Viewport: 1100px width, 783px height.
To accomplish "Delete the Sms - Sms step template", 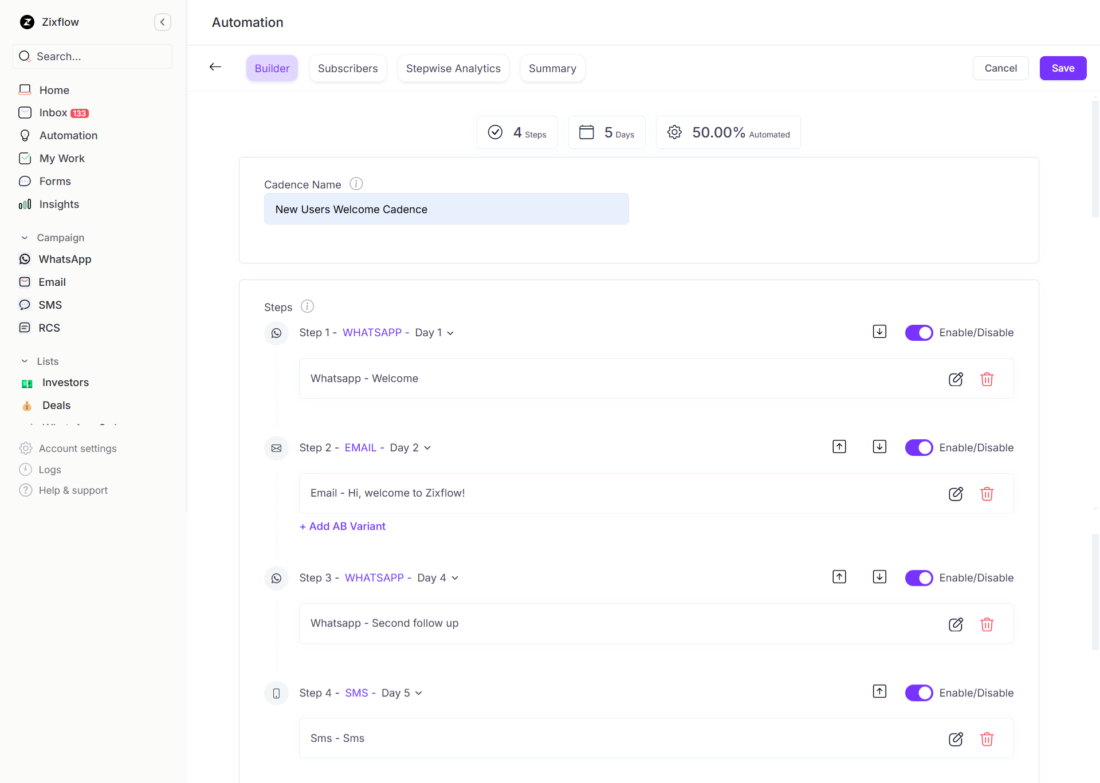I will [x=987, y=739].
